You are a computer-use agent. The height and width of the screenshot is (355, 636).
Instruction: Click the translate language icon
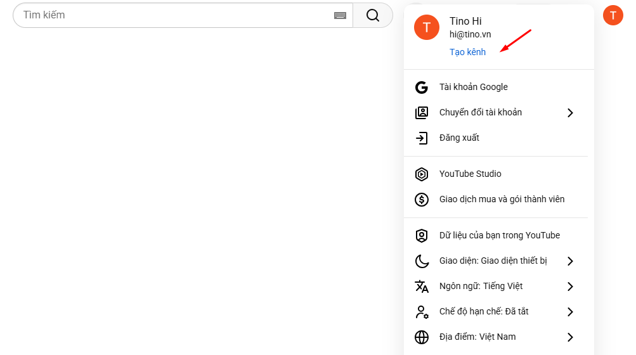(422, 287)
